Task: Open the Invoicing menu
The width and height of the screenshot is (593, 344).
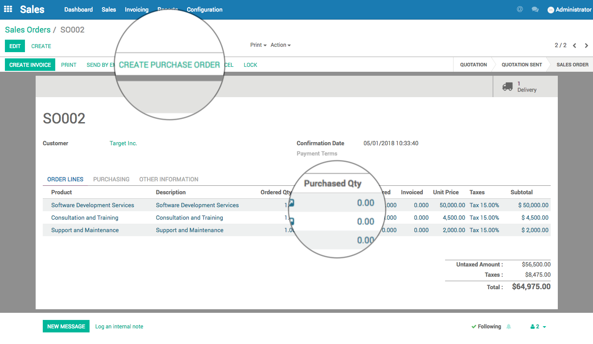Action: coord(137,9)
